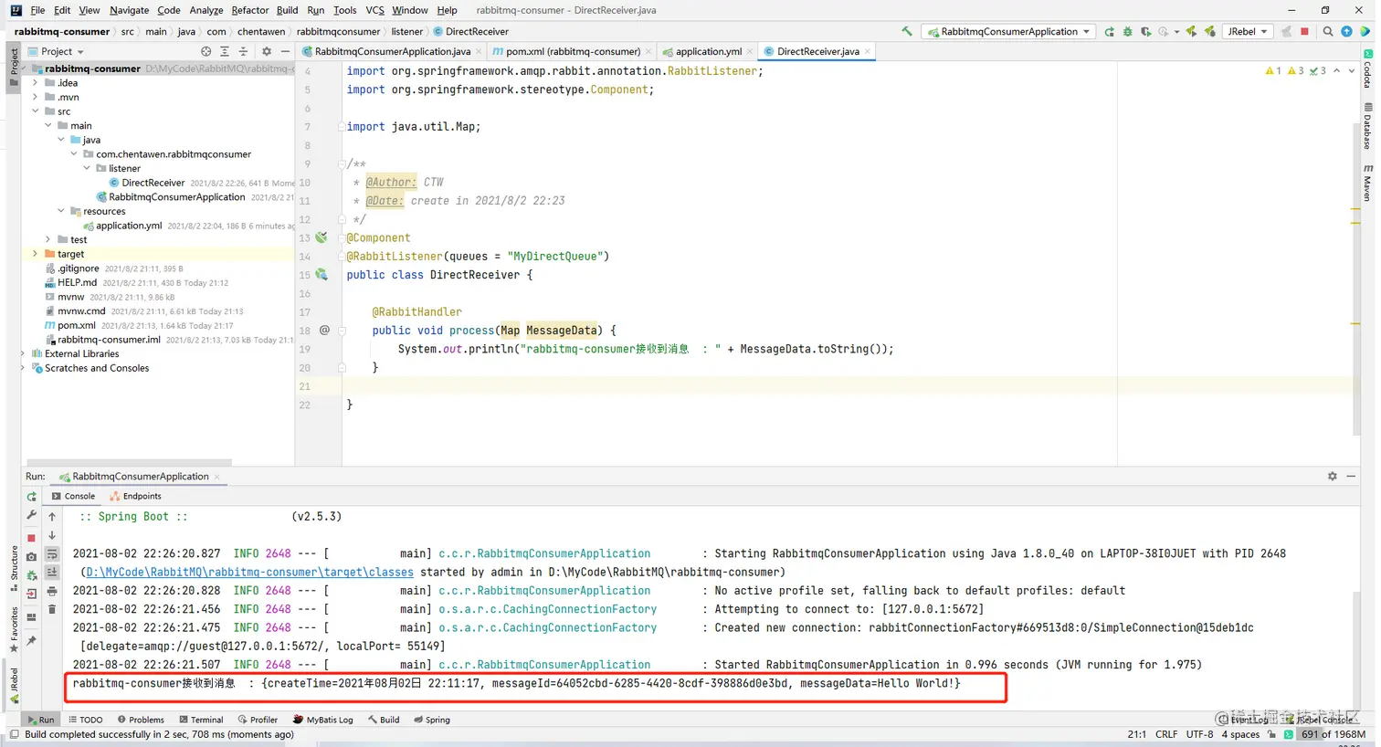Click the green Rerun icon in main toolbar
The height and width of the screenshot is (747, 1381).
click(x=1109, y=31)
